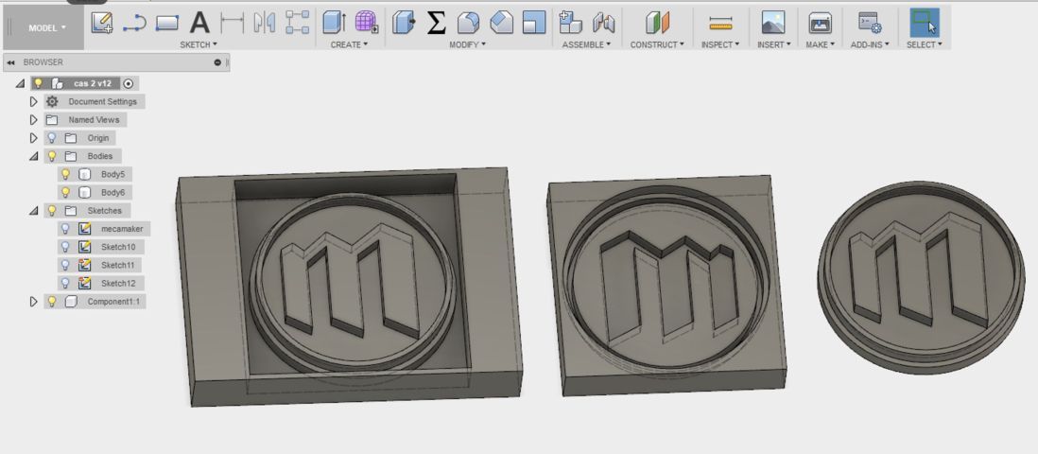This screenshot has width=1038, height=454.
Task: Expand the Component1:1 node
Action: (x=34, y=302)
